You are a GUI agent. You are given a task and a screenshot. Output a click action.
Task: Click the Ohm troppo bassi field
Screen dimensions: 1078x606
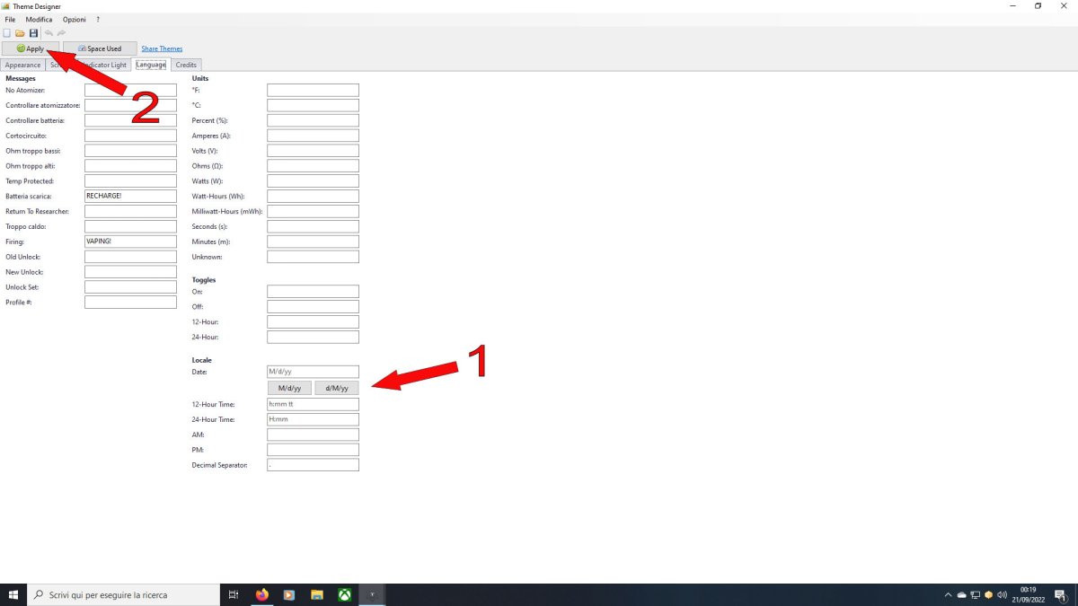tap(130, 151)
